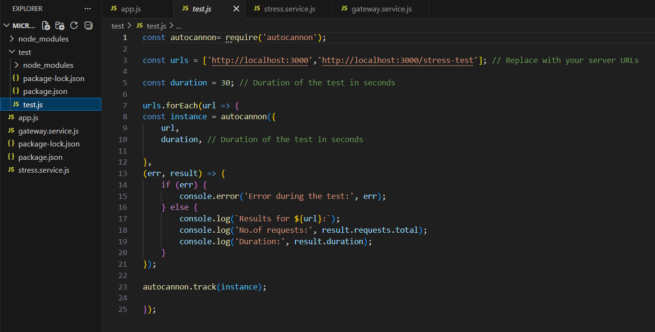Open Explorer more actions ellipsis menu

(x=88, y=9)
